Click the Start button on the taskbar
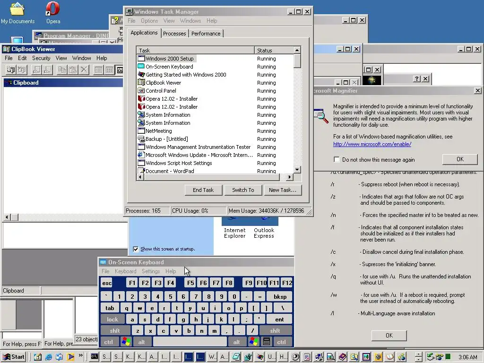The height and width of the screenshot is (363, 484). pyautogui.click(x=14, y=357)
